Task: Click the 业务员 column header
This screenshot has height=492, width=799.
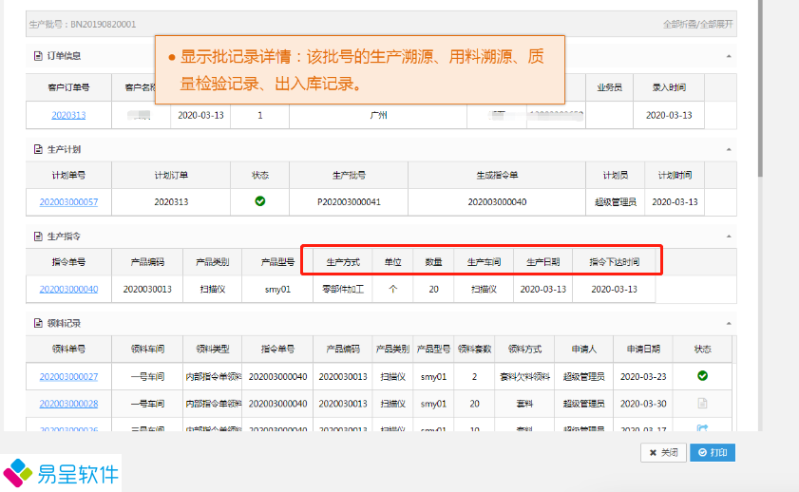Action: (609, 87)
